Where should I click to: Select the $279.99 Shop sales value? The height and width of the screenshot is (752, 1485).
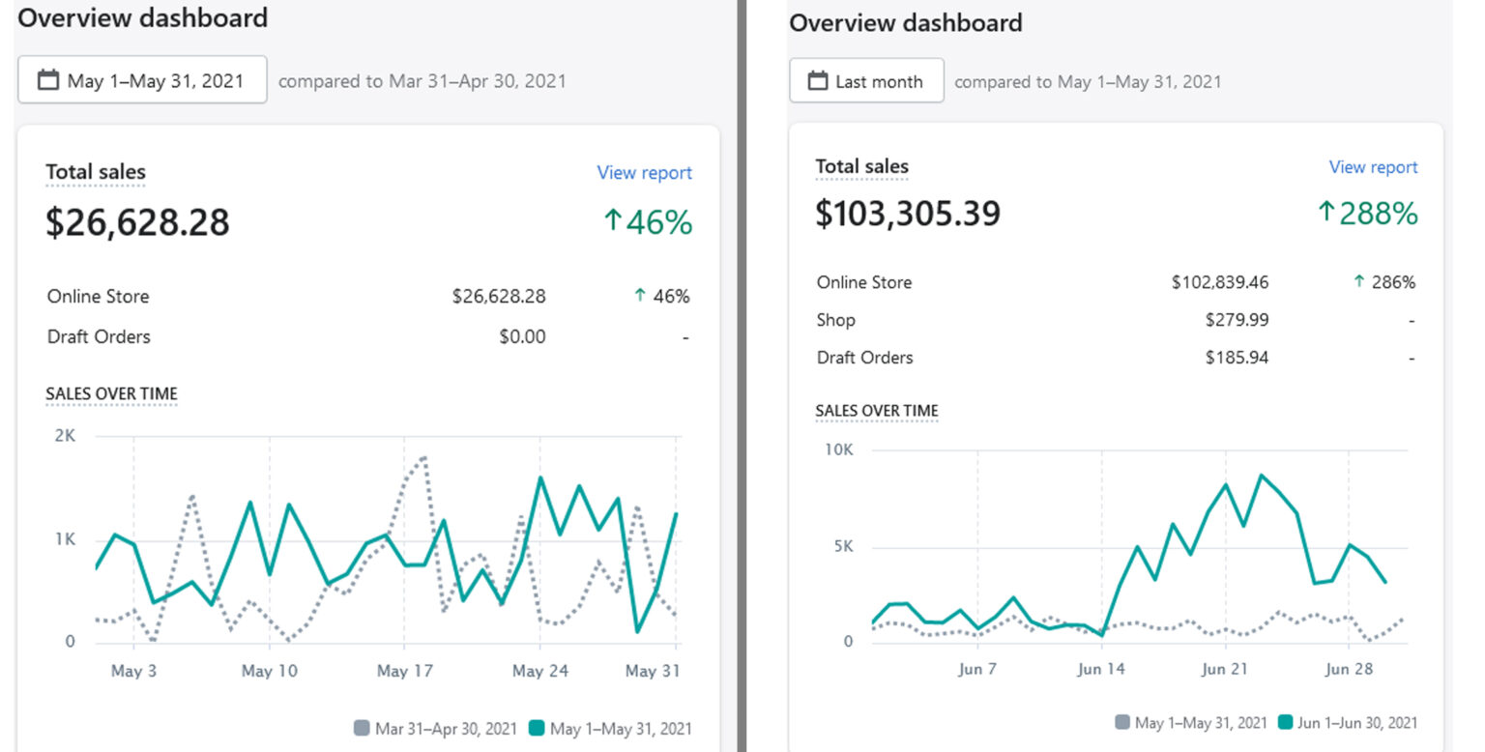pyautogui.click(x=1237, y=320)
